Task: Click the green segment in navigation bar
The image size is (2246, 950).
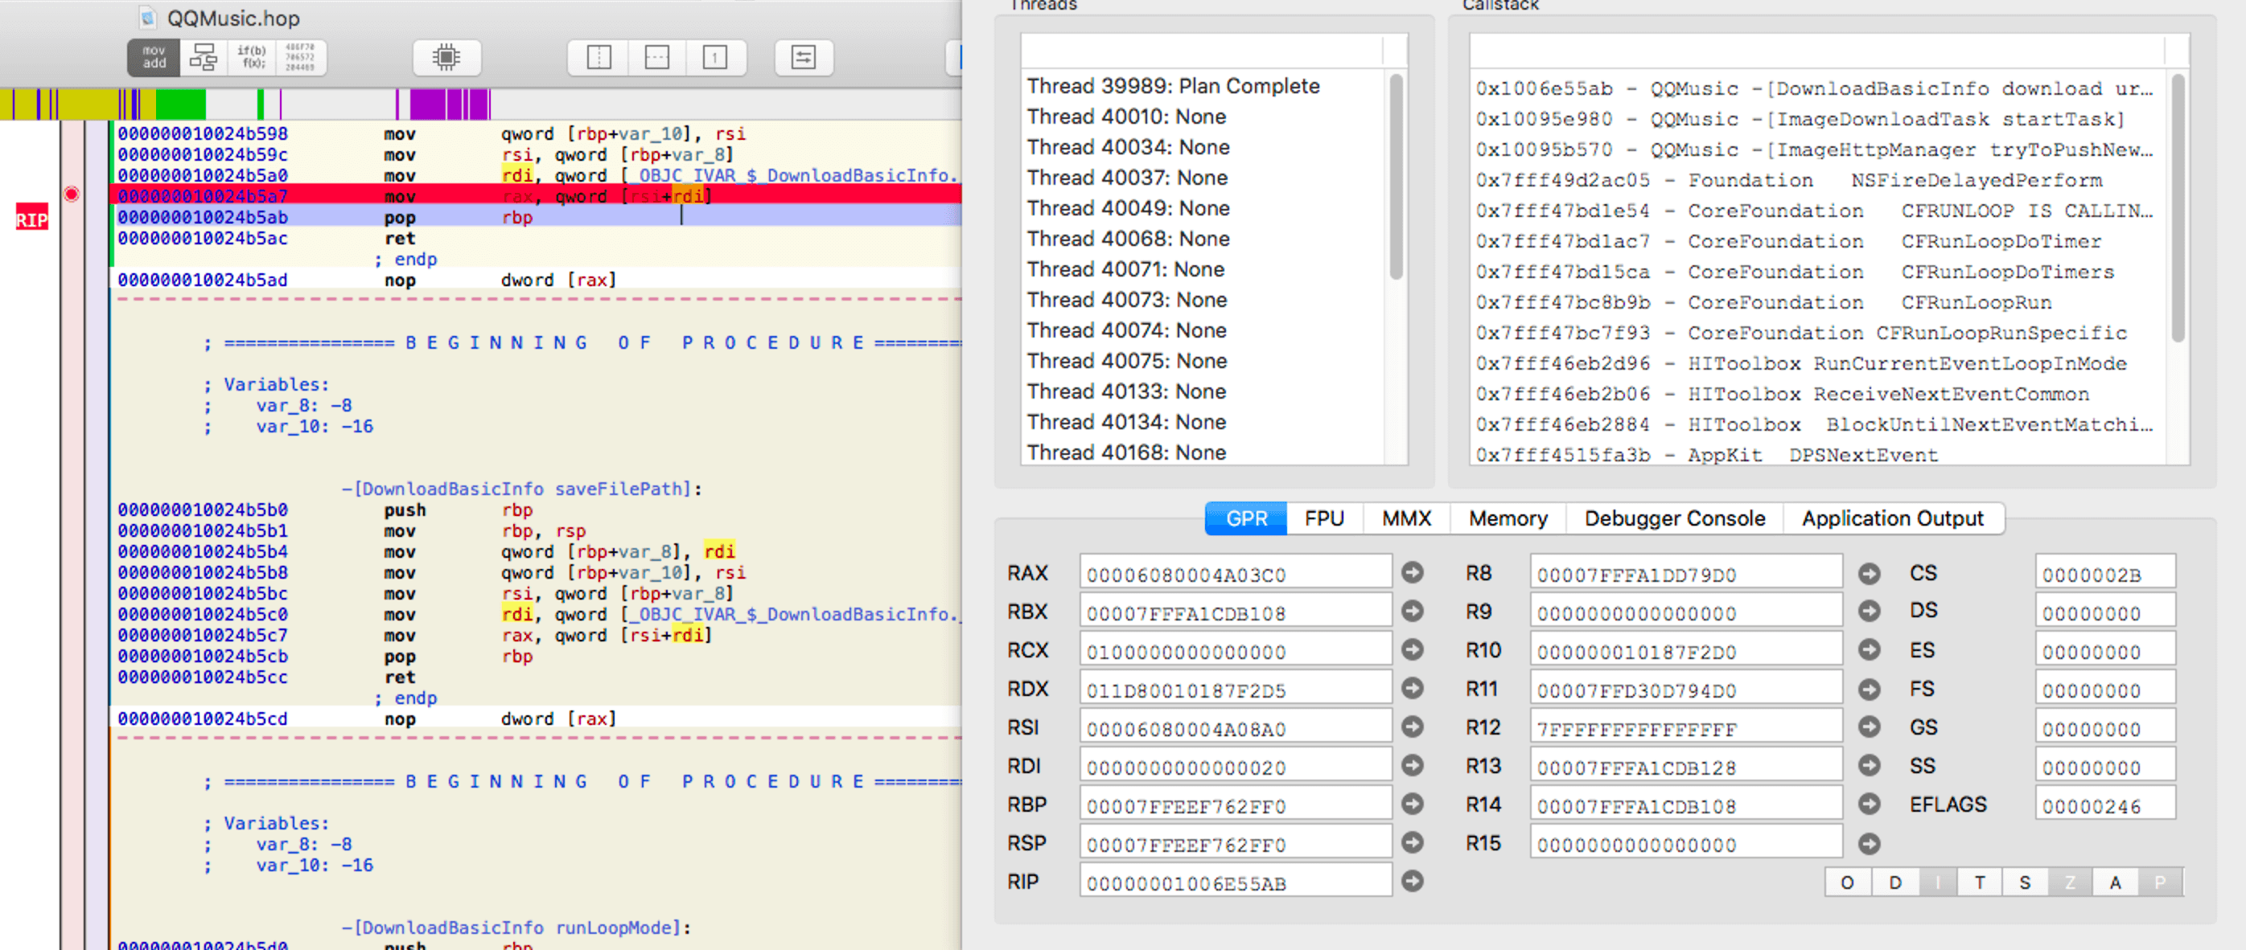Action: click(x=180, y=104)
